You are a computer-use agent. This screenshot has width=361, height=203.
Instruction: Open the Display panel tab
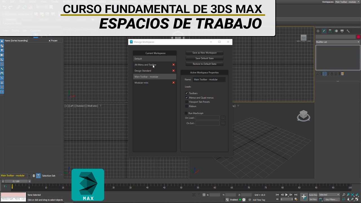pos(342,31)
